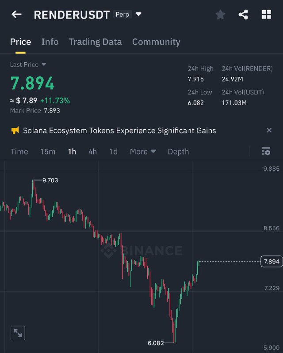283x353 pixels.
Task: Tap the 24h Vol(RENDER) value 24.92M
Action: [x=233, y=79]
